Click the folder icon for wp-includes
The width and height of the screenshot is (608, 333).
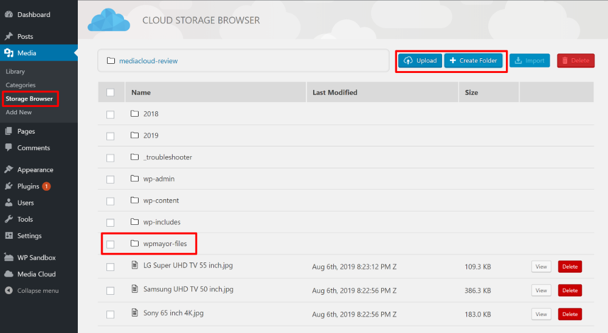tap(134, 222)
